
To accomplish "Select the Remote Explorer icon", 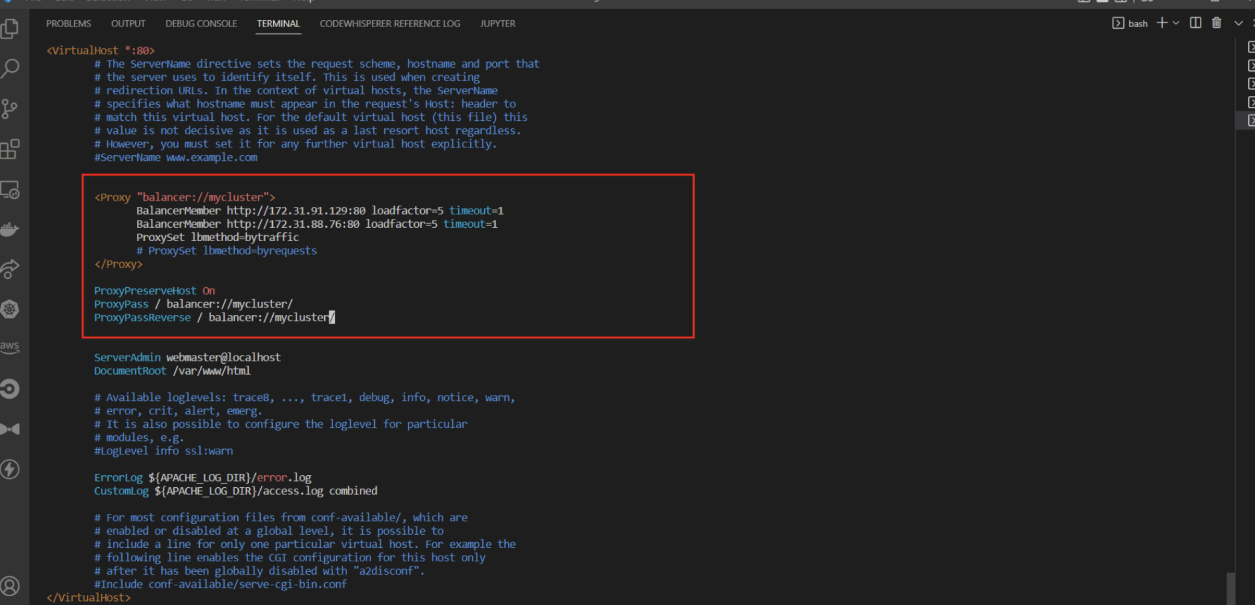I will (x=10, y=190).
